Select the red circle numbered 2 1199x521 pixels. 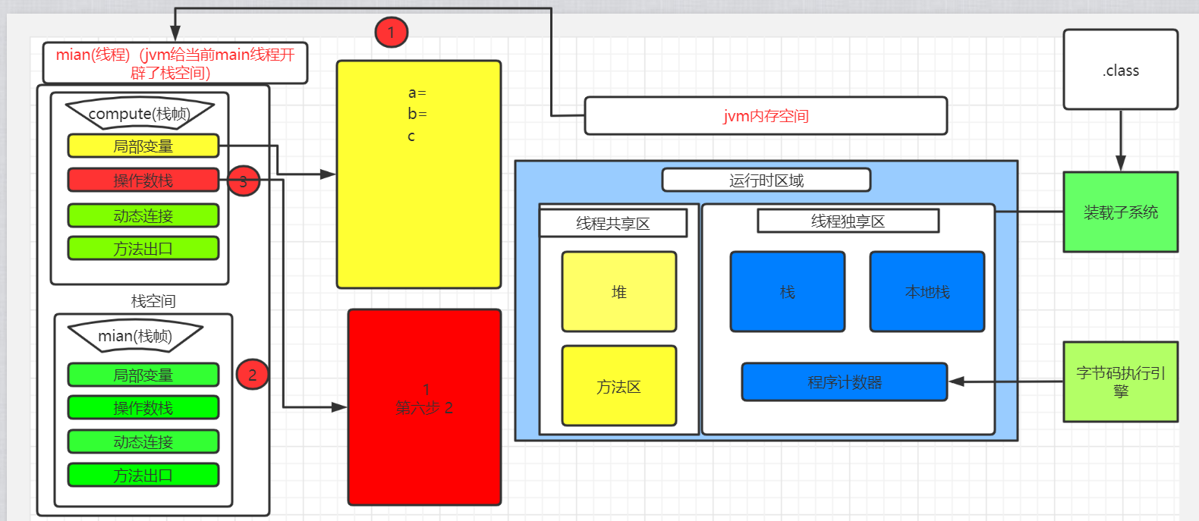point(252,374)
